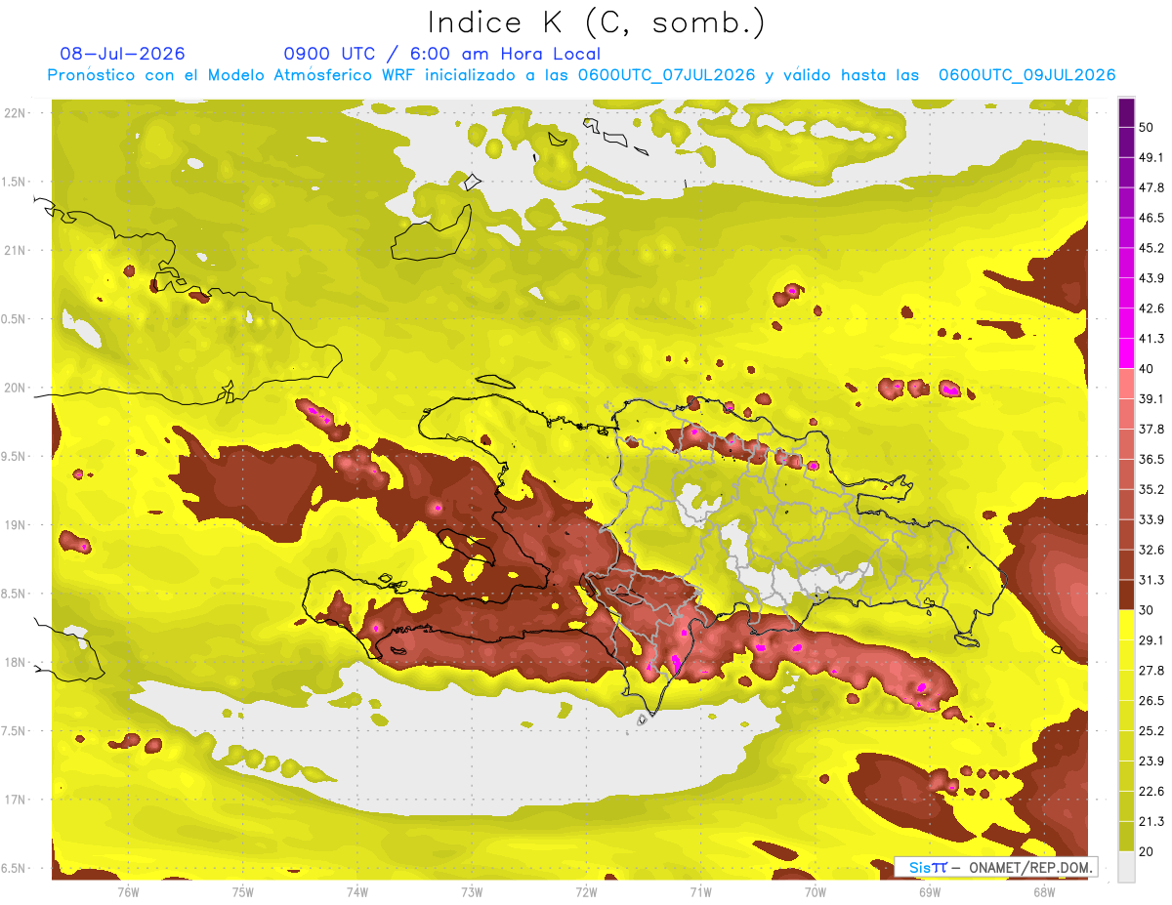Click the colorbar value '47.8'

1151,187
